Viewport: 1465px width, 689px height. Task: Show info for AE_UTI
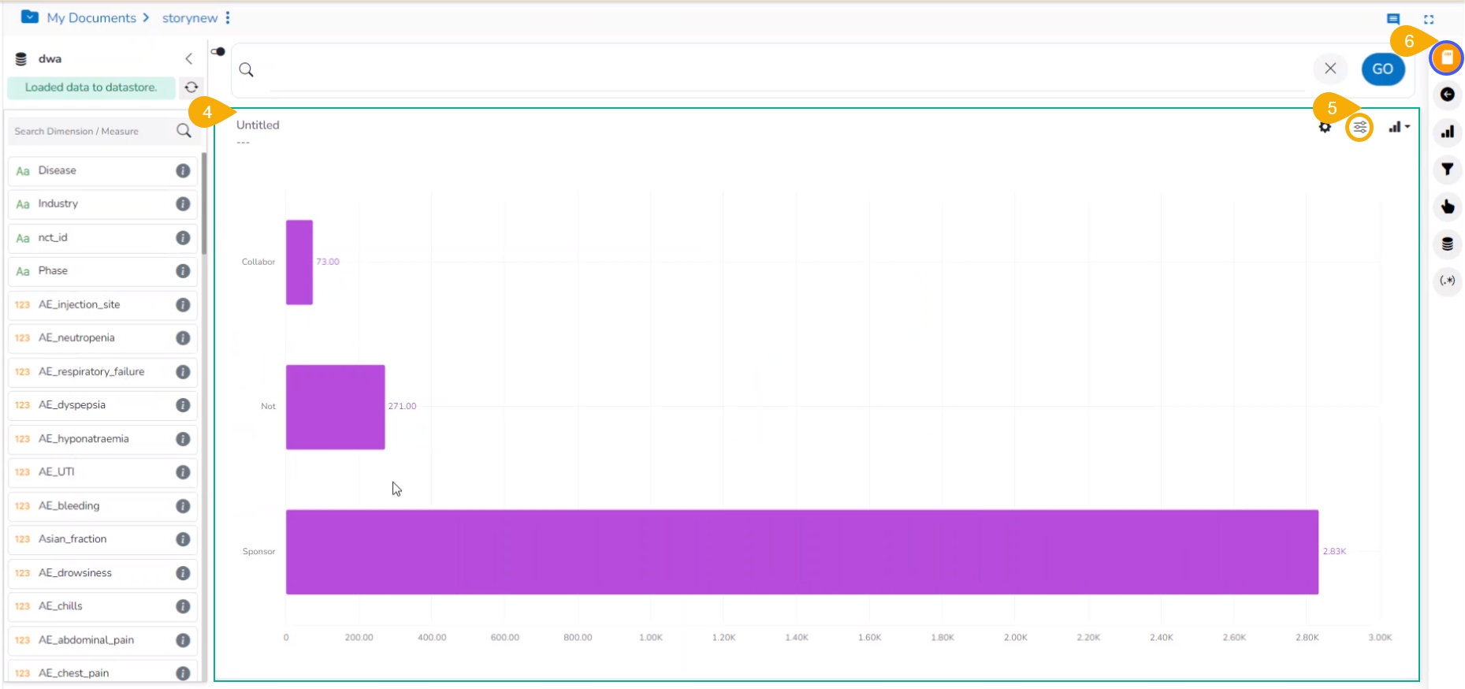tap(183, 472)
